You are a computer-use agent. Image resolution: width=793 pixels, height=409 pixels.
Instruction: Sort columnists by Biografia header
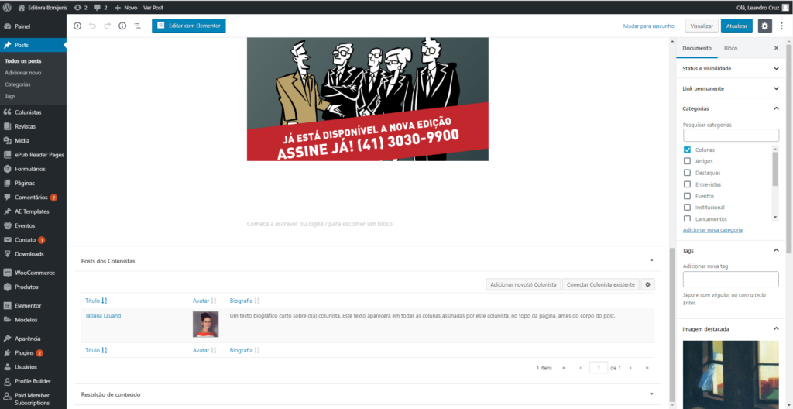click(x=244, y=301)
